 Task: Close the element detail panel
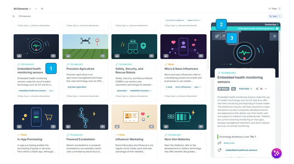[275, 36]
